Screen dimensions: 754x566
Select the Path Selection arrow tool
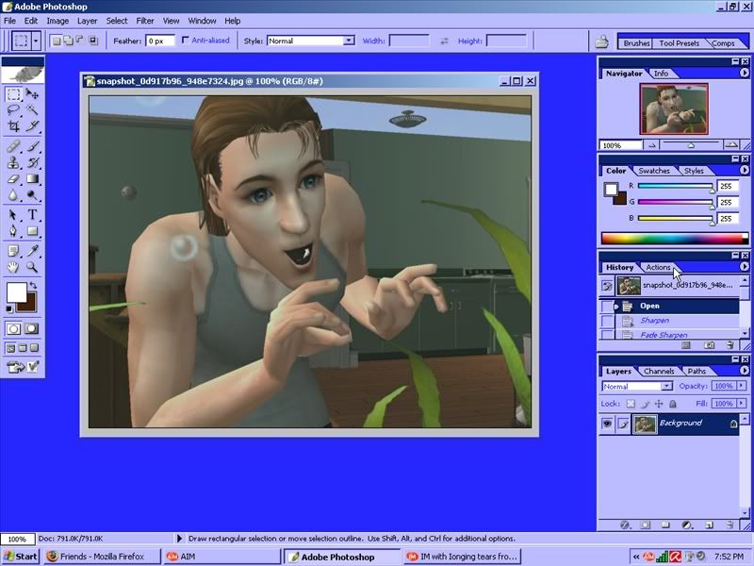[13, 215]
